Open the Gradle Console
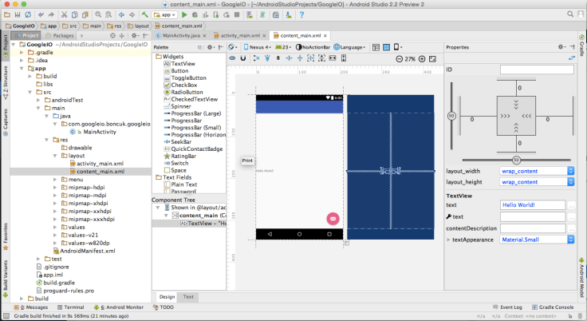 (x=553, y=307)
